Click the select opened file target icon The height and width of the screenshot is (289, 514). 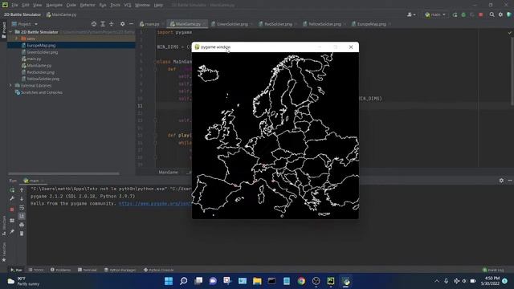coord(94,24)
